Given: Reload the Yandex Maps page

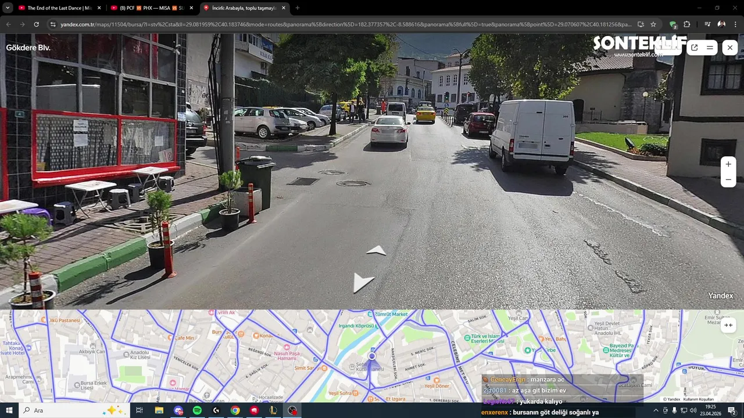Looking at the screenshot, I should tap(36, 24).
